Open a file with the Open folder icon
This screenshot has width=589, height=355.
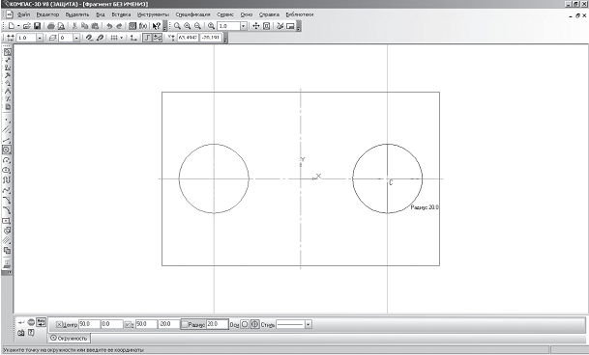click(26, 26)
